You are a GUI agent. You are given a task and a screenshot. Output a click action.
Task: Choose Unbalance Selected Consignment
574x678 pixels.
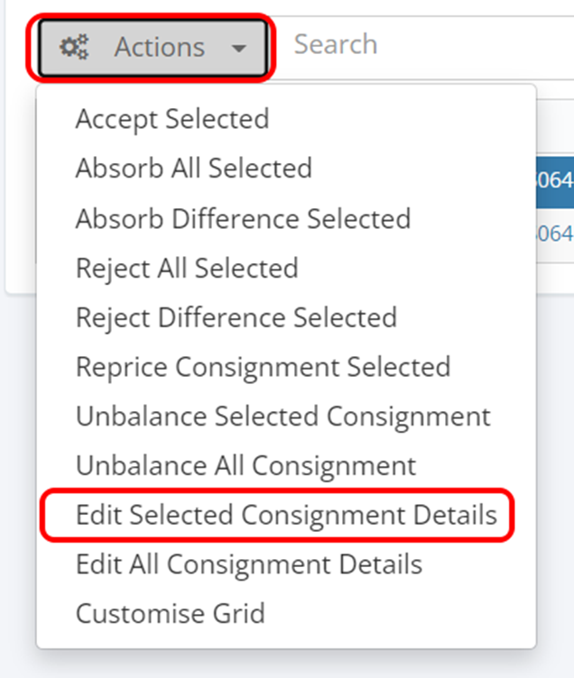click(282, 417)
